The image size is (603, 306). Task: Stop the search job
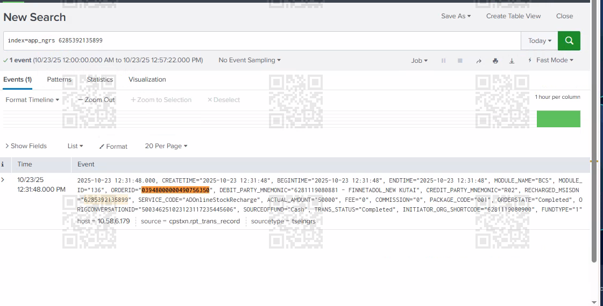pyautogui.click(x=460, y=61)
